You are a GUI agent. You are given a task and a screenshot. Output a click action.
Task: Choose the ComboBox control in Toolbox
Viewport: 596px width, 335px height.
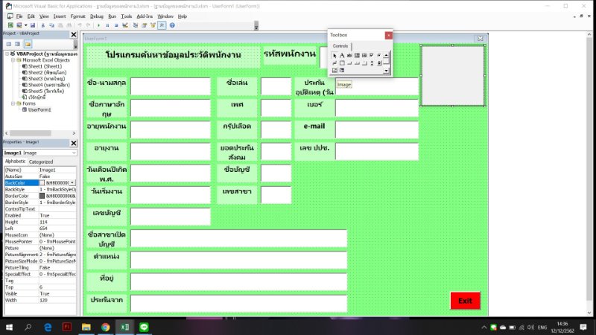[x=358, y=56]
